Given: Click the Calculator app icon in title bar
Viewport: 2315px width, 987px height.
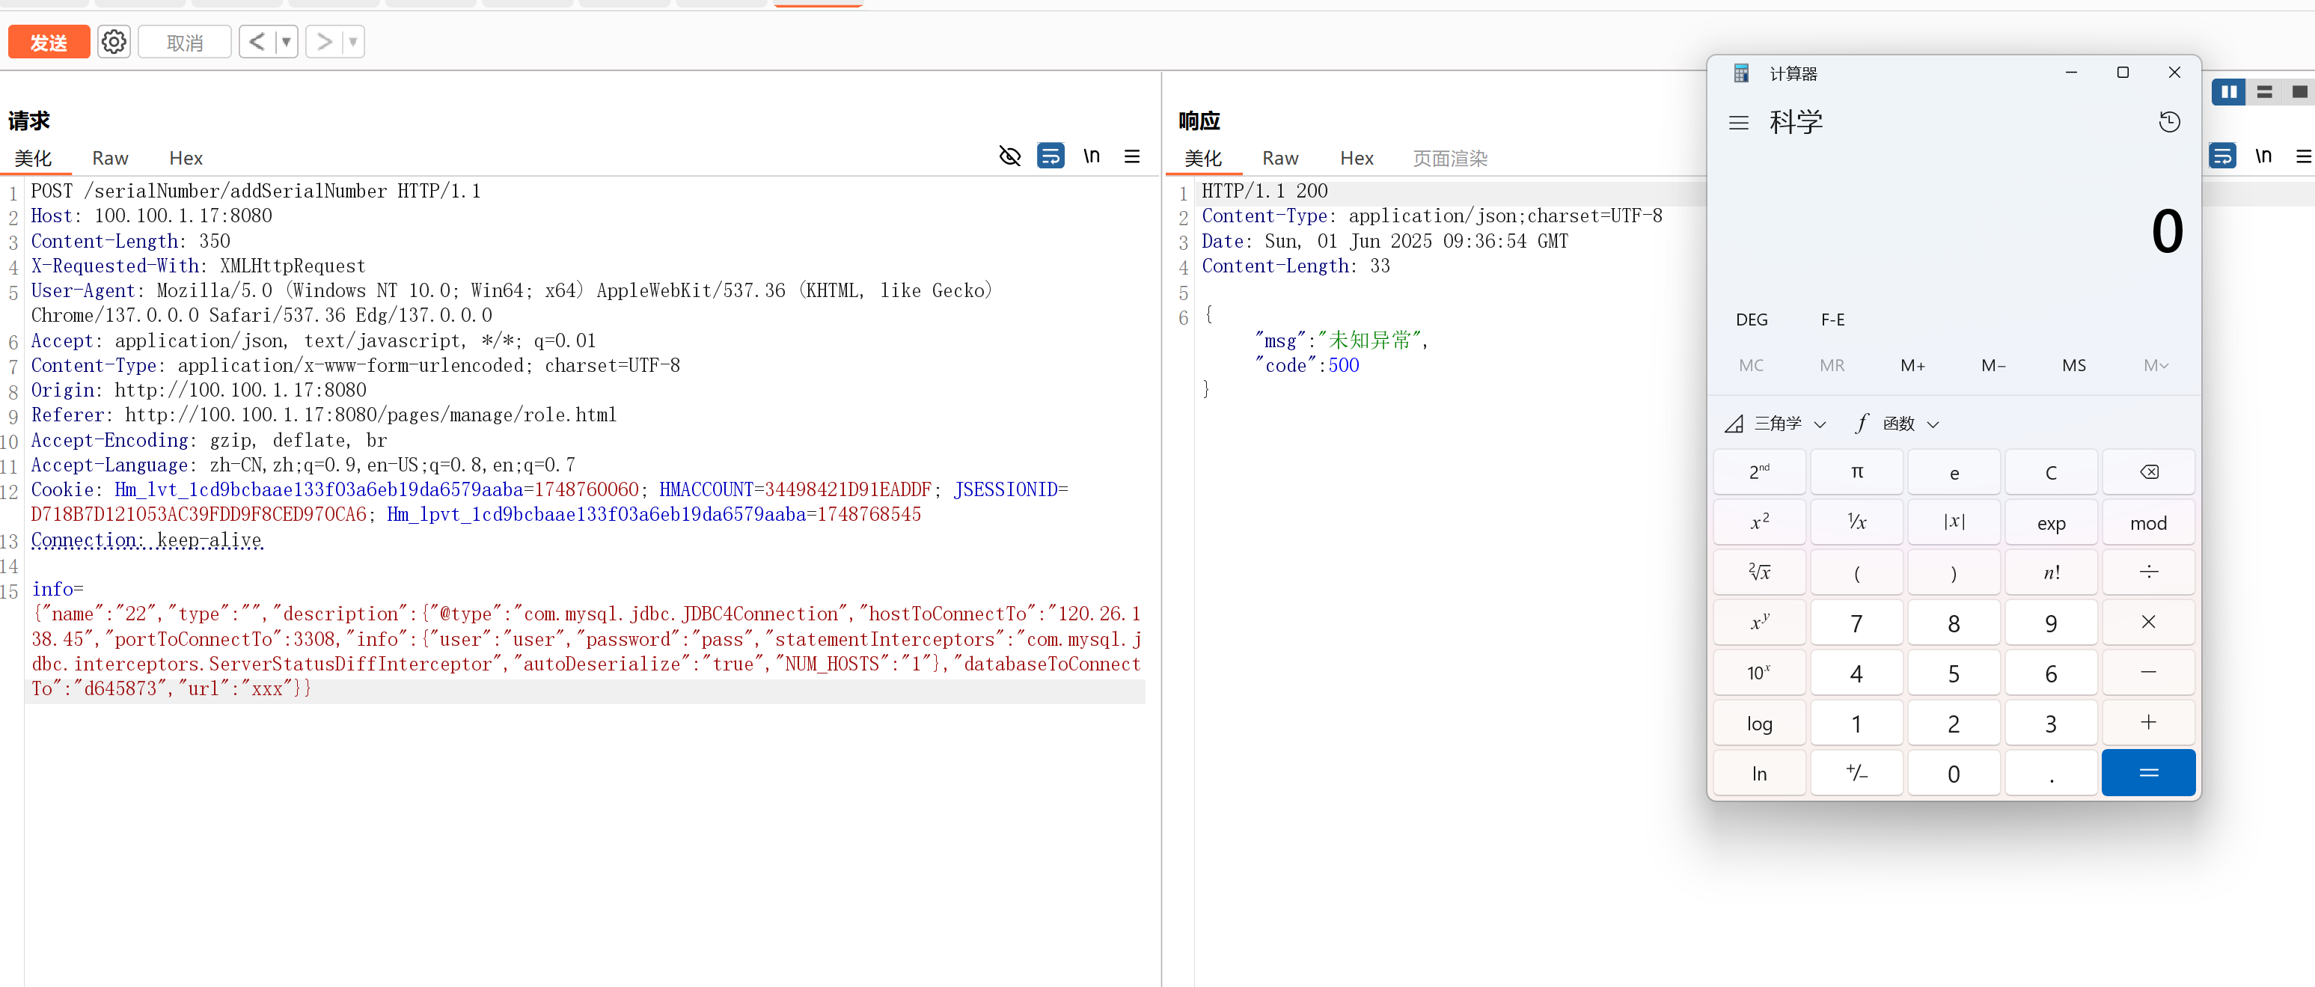Looking at the screenshot, I should coord(1741,74).
